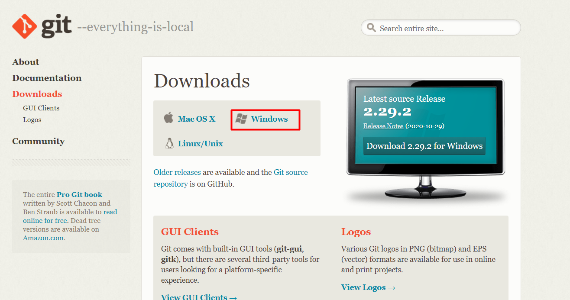Click the GUI Clients heading

click(190, 232)
